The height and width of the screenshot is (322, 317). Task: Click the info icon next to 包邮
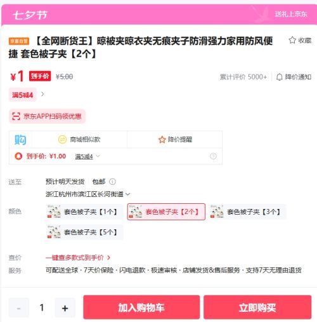pyautogui.click(x=112, y=182)
